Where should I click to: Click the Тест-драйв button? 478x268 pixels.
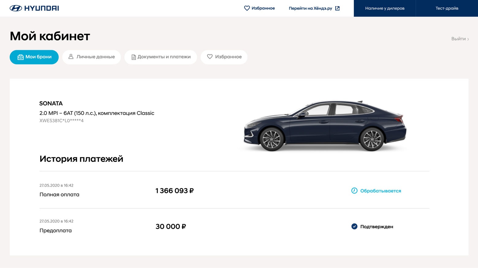pyautogui.click(x=447, y=8)
